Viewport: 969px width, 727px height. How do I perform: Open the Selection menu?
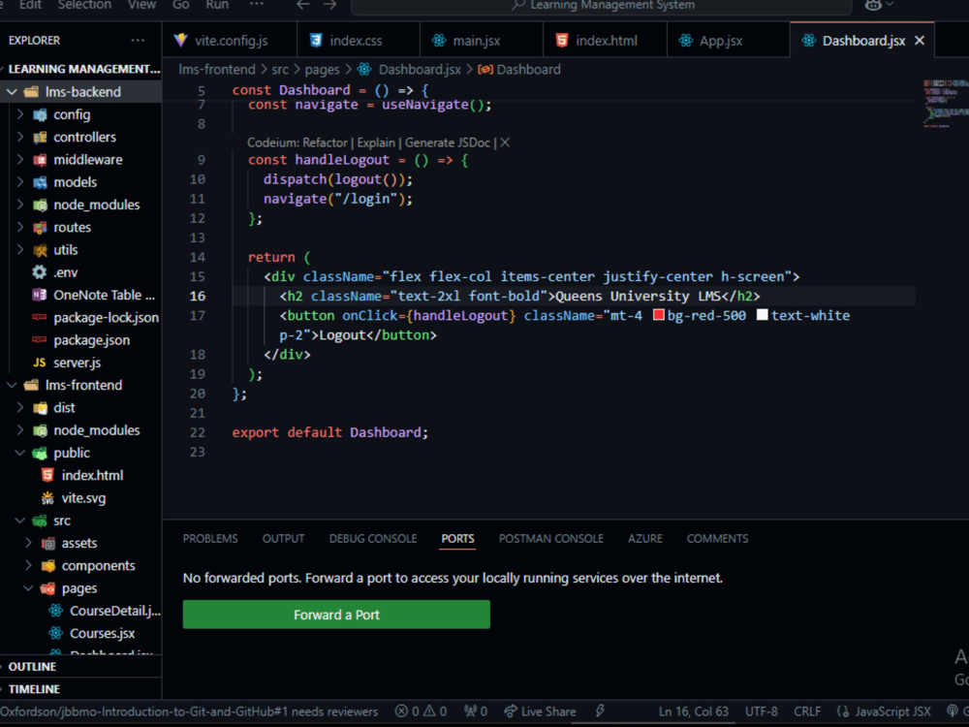[84, 5]
